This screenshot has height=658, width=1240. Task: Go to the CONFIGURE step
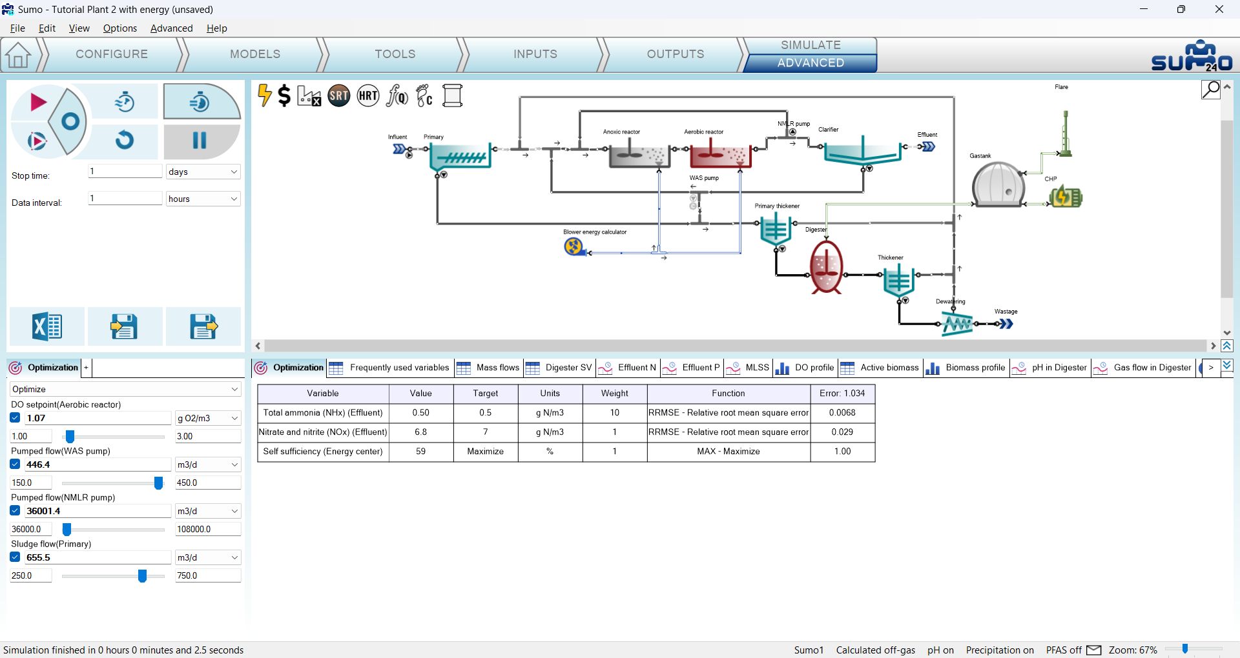tap(112, 54)
